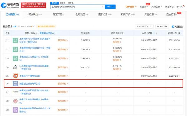The width and height of the screenshot is (187, 116).
Task: Sort by 认缴出资额 using sort arrows
Action: tap(156, 33)
